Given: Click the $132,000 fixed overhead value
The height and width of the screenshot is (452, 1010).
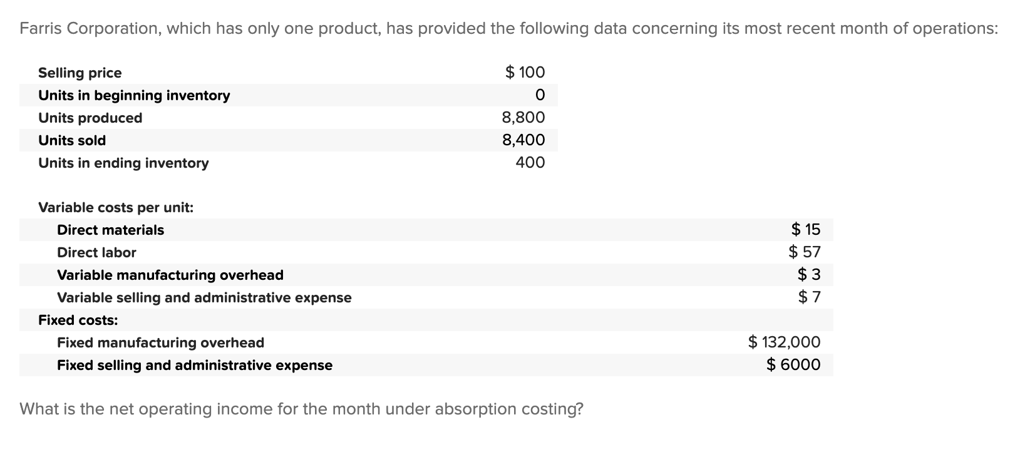Looking at the screenshot, I should coord(784,342).
